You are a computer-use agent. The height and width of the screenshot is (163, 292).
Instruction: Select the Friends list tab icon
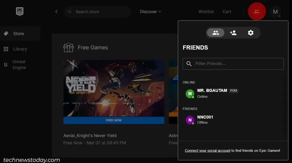216,33
